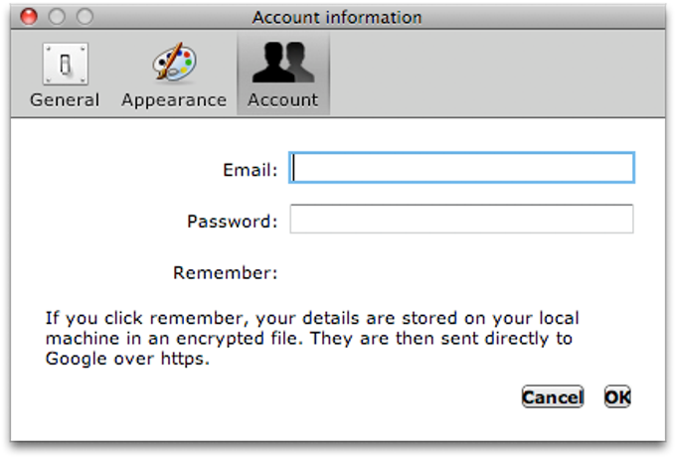Screen dimensions: 676x458
Task: Click the Account tab label text
Action: click(x=283, y=100)
